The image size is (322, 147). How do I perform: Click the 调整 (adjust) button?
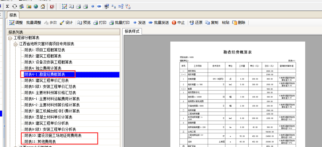pyautogui.click(x=16, y=23)
